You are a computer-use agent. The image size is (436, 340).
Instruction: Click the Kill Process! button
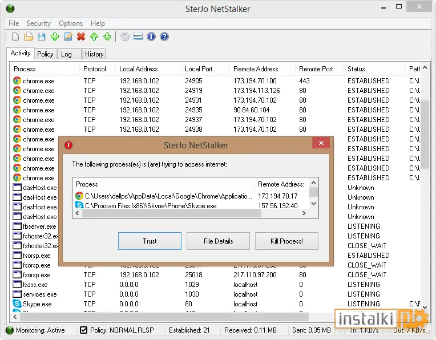click(x=286, y=241)
